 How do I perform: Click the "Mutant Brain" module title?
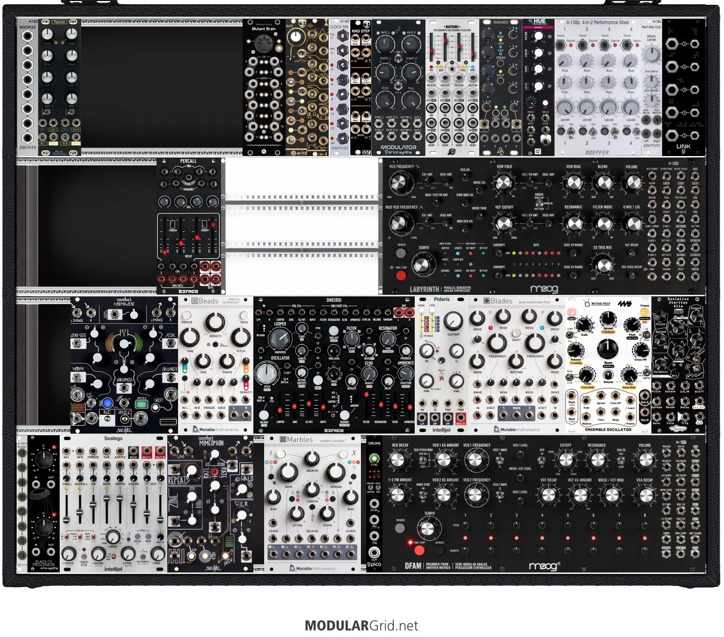click(x=264, y=29)
